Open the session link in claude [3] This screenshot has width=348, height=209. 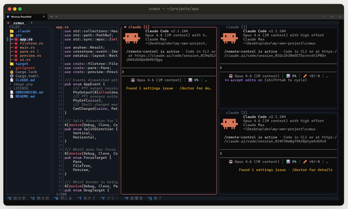coord(275,141)
